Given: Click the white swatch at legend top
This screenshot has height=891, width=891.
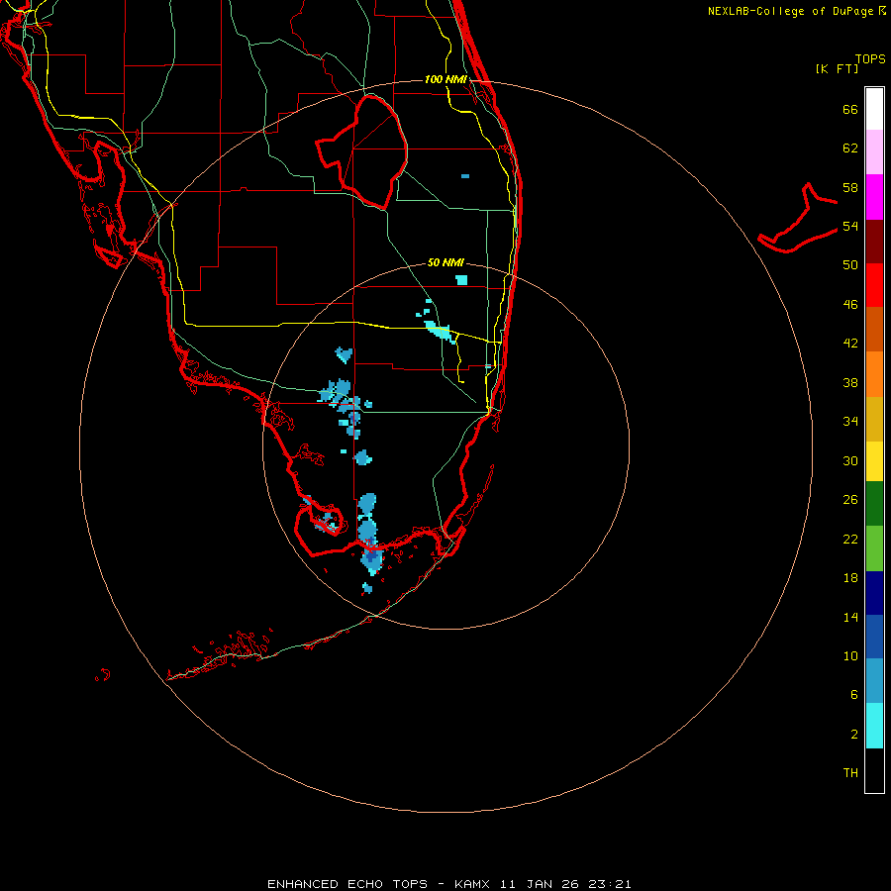Looking at the screenshot, I should [x=874, y=109].
